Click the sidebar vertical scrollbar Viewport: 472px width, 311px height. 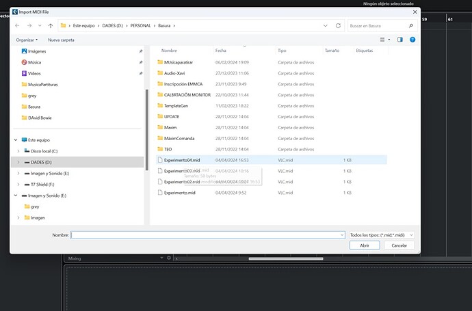(147, 130)
